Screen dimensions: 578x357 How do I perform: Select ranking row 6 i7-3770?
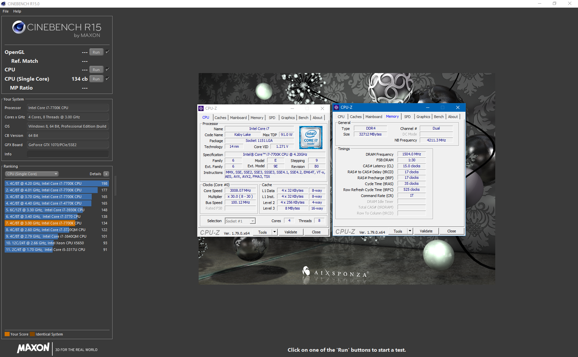pos(57,217)
